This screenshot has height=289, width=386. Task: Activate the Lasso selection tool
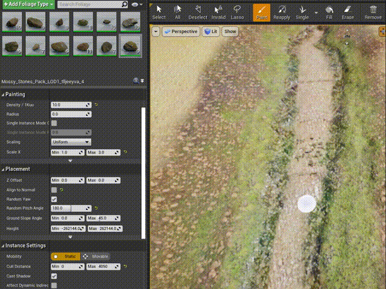coord(237,13)
